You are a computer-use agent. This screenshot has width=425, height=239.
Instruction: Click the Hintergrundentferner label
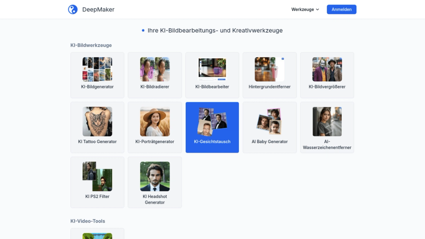(269, 87)
